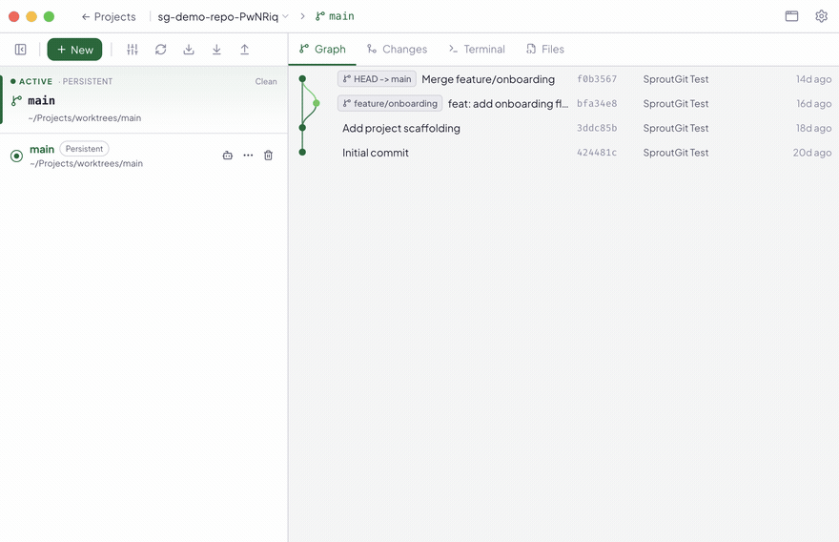The height and width of the screenshot is (542, 839).
Task: Click the graph node of the Initial commit
Action: [x=302, y=152]
